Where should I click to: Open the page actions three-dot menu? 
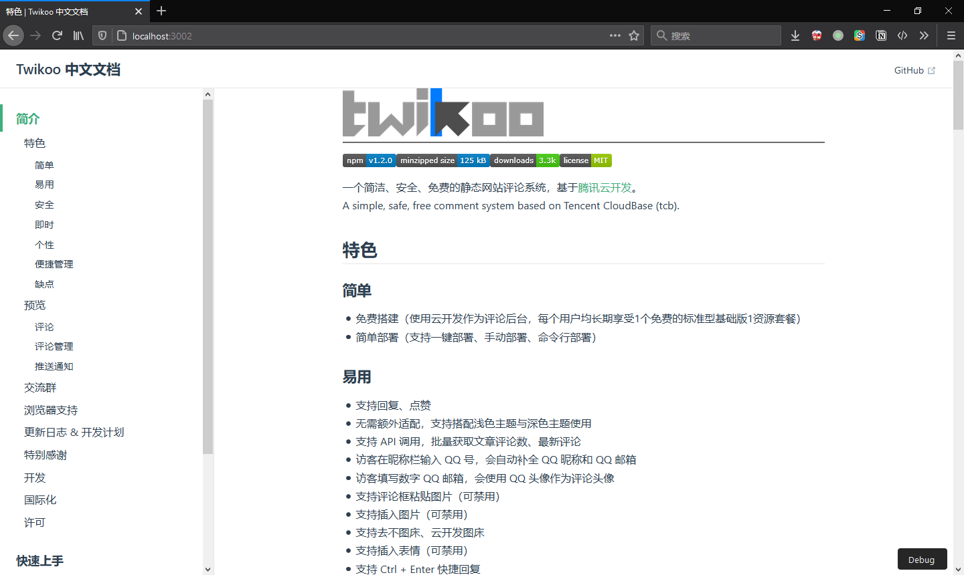(615, 35)
